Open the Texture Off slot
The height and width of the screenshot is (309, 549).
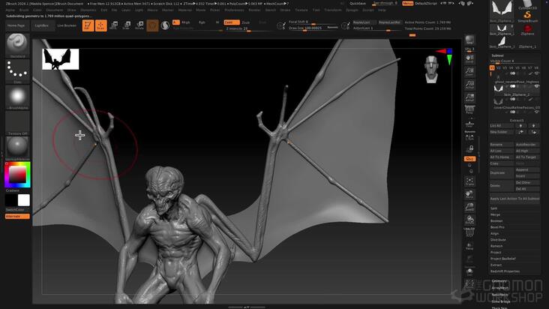click(17, 123)
